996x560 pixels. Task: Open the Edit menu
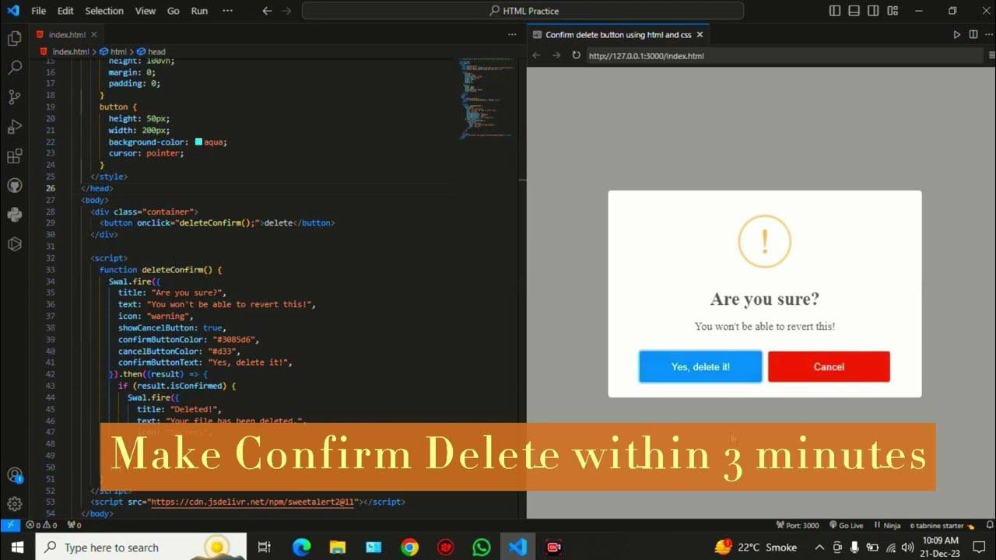(x=65, y=11)
